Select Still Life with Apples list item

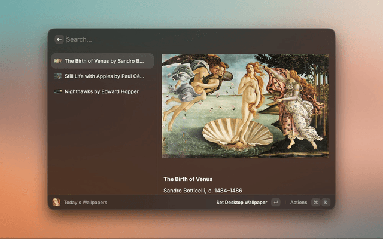[102, 76]
